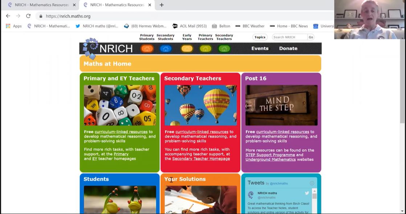Switch to the first NRICH browser tab

[x=39, y=5]
